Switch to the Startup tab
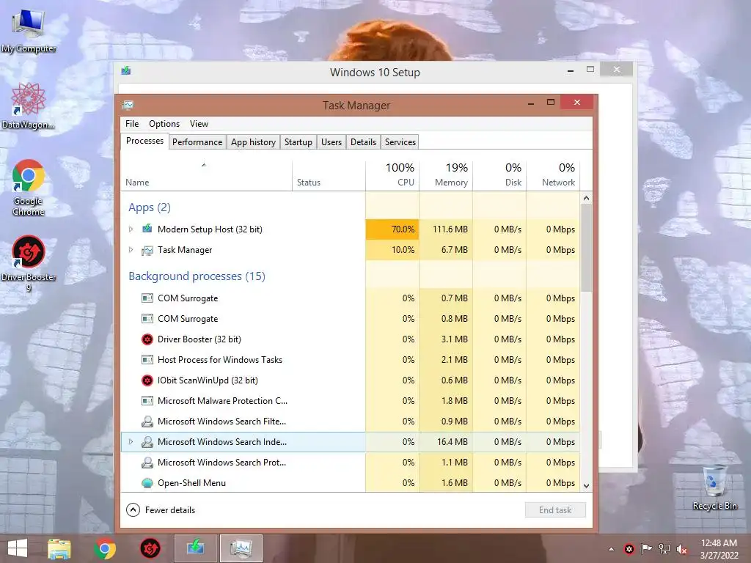The image size is (751, 563). click(x=298, y=141)
